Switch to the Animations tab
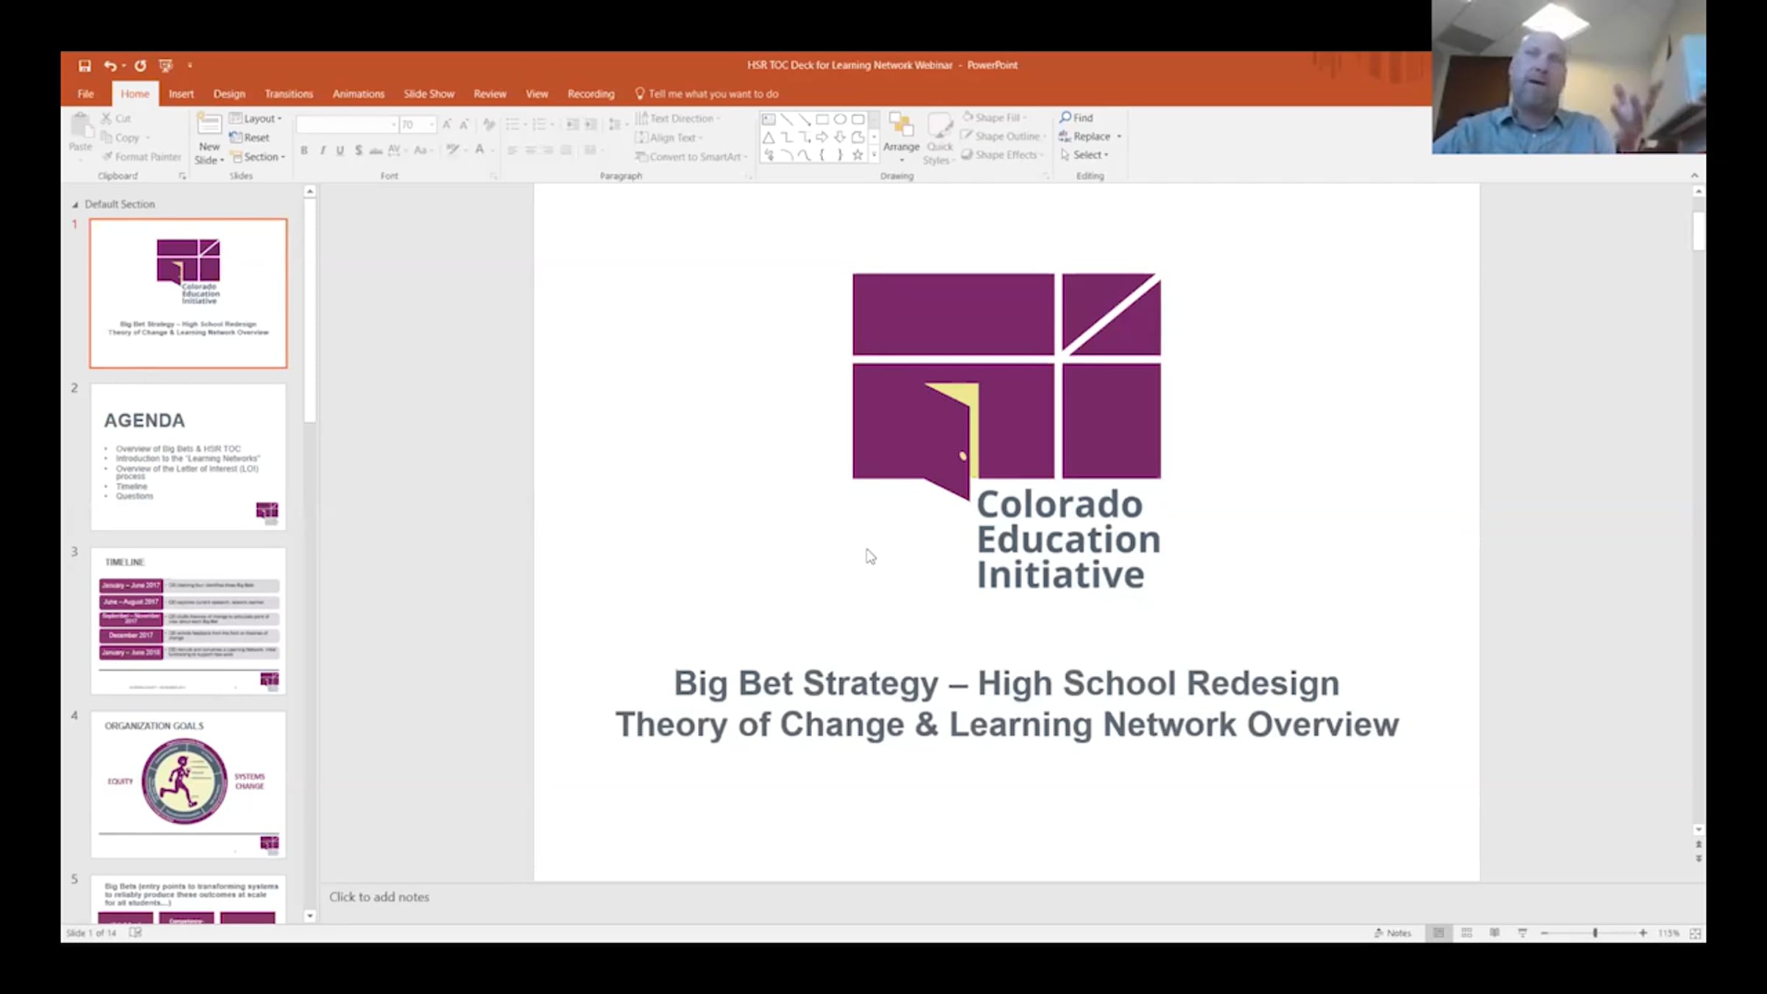 359,94
